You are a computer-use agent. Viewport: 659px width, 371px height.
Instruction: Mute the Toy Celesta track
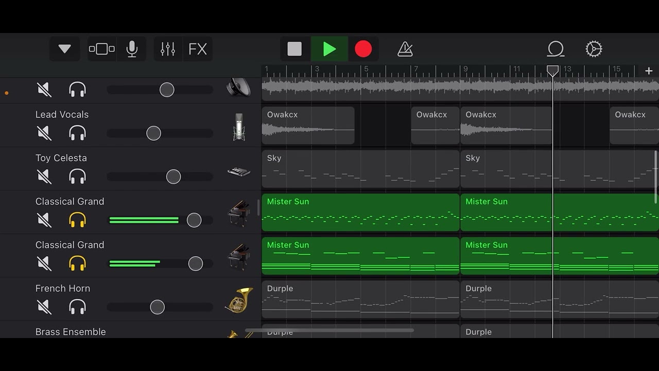tap(44, 177)
